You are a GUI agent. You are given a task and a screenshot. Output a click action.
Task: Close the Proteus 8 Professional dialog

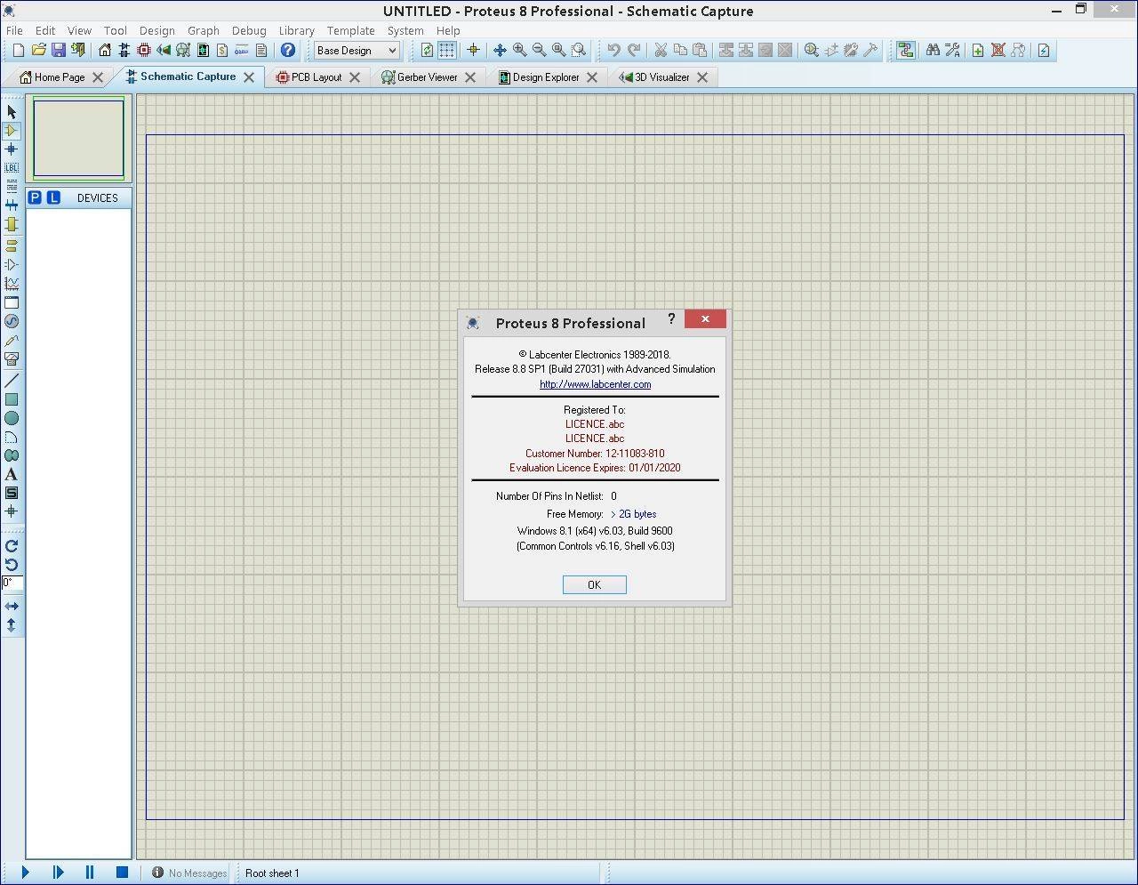705,318
